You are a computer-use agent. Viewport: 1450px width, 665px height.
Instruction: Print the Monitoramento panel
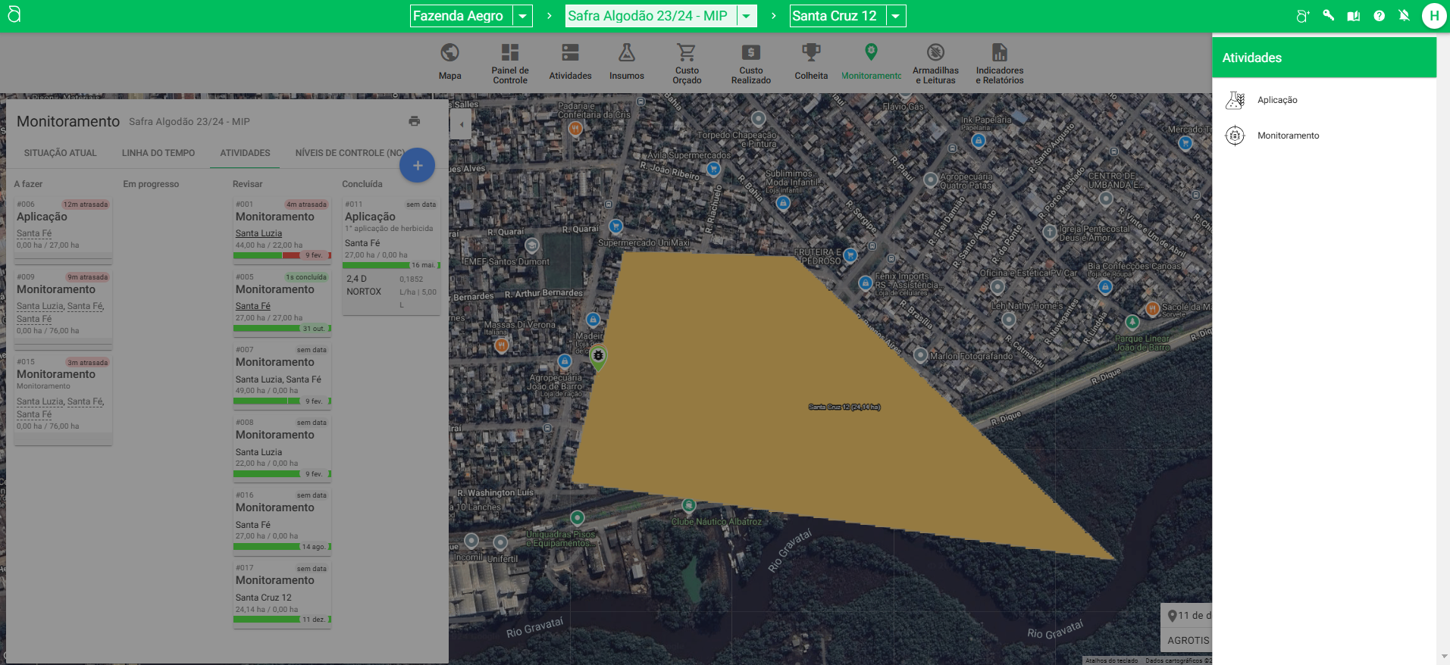pos(414,121)
